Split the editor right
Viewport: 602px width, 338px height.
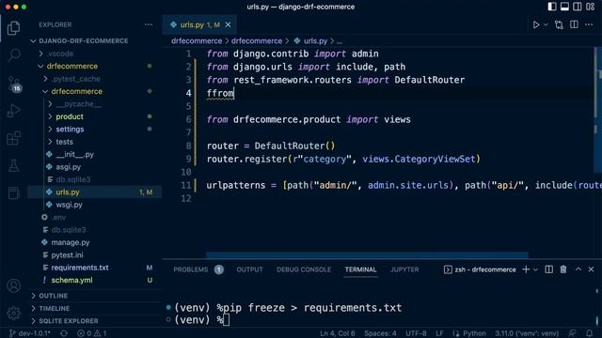point(574,24)
